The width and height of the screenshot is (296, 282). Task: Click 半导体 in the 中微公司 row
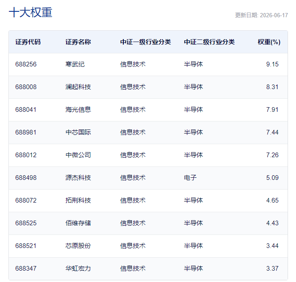click(x=194, y=155)
